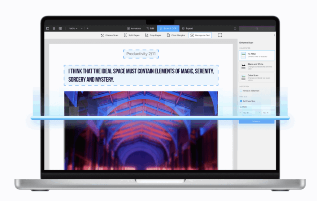Select the Enhance Scan tool

pos(109,35)
